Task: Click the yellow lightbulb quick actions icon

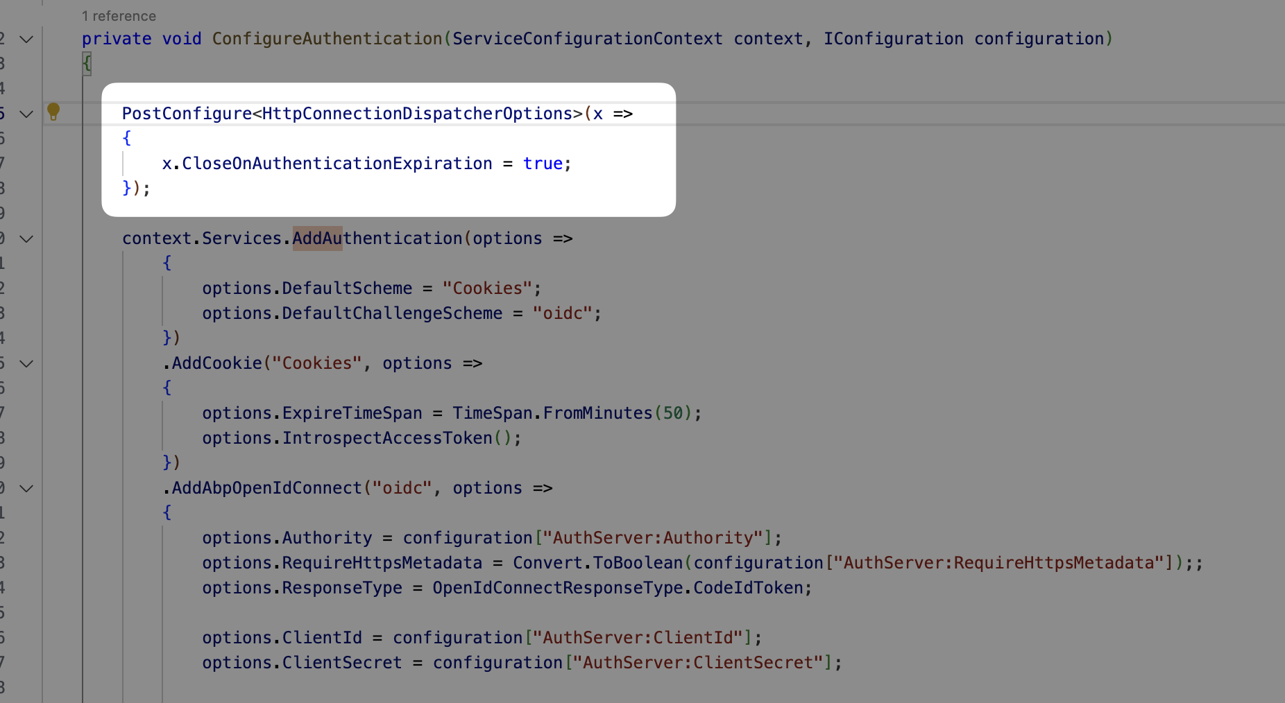Action: click(x=53, y=112)
